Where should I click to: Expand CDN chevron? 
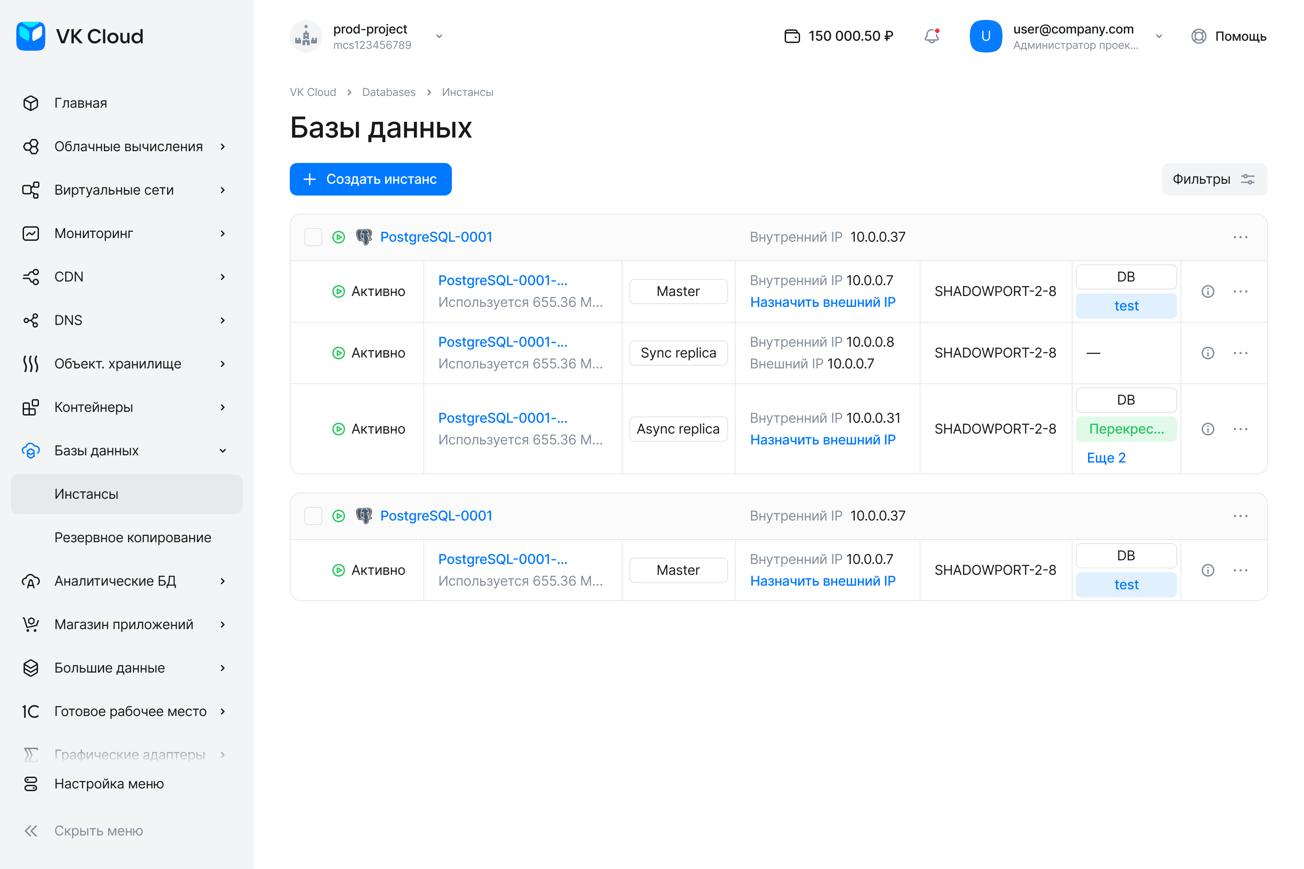click(223, 277)
